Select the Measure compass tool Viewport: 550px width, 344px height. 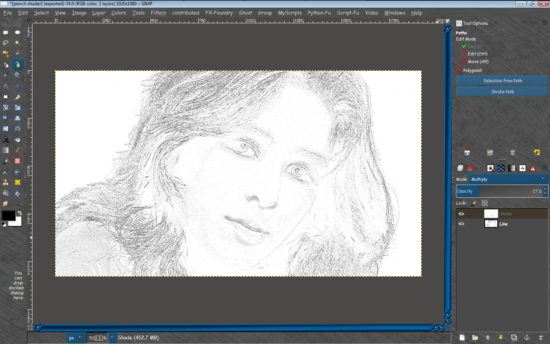(6, 86)
